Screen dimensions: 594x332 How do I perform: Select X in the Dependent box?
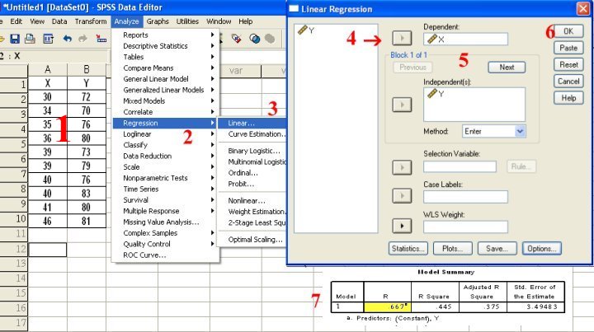pyautogui.click(x=436, y=39)
